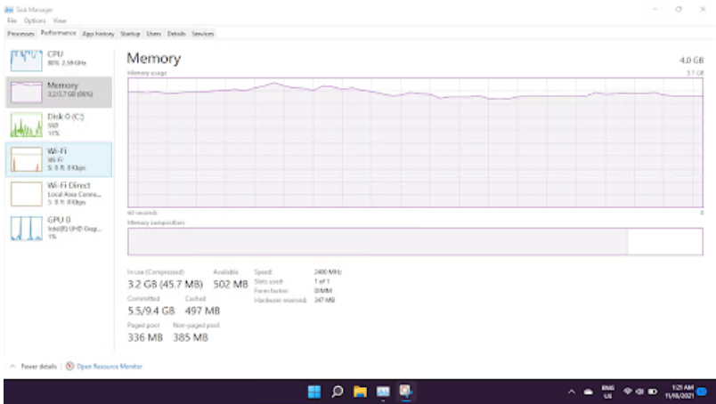Show the GPU 0 performance graph

click(x=26, y=228)
